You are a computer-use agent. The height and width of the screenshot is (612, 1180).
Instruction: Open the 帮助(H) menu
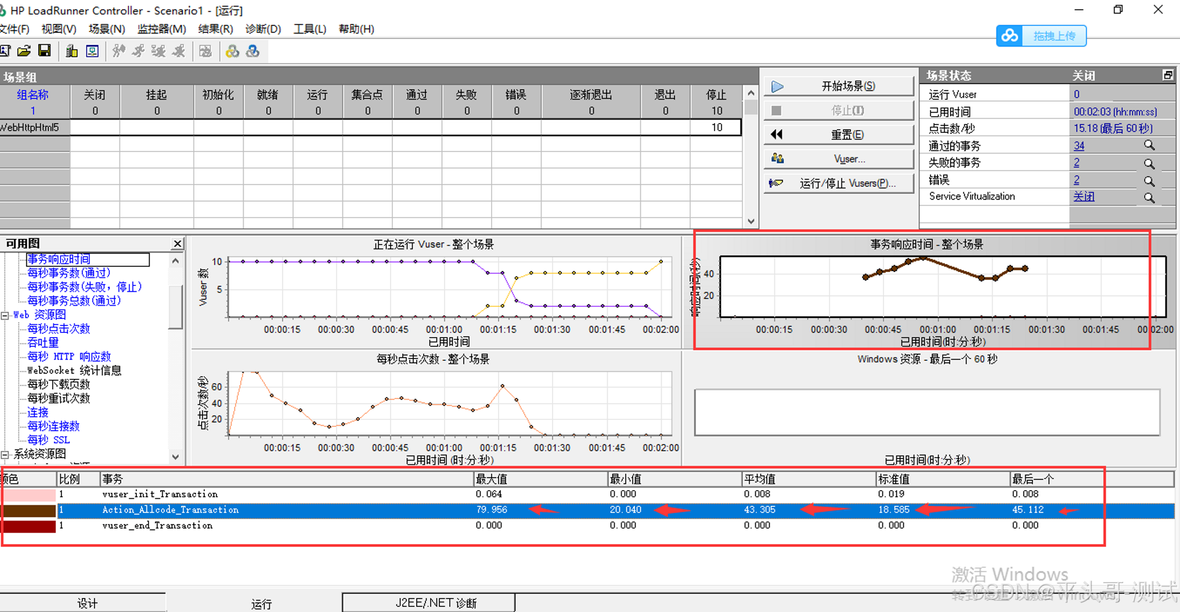point(356,29)
